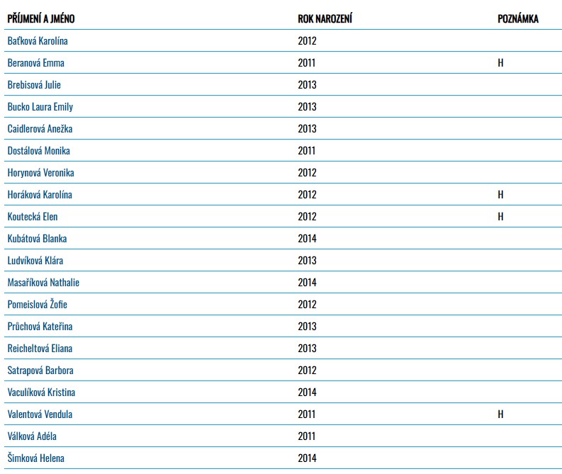Select Bucko Laura Emily link
The height and width of the screenshot is (474, 562).
[40, 107]
